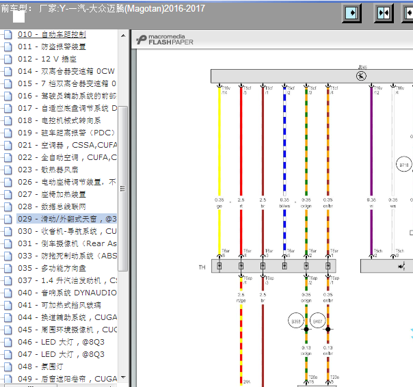Select 017 - 自适应底盘调节系统 entry
Image resolution: width=413 pixels, height=387 pixels.
tap(67, 108)
